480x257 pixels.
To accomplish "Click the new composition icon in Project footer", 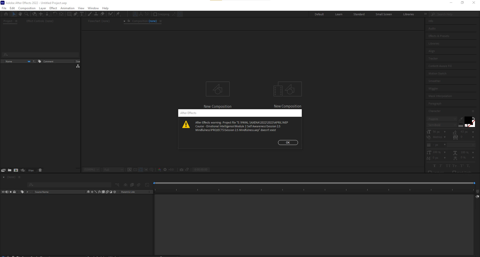I will click(x=16, y=170).
